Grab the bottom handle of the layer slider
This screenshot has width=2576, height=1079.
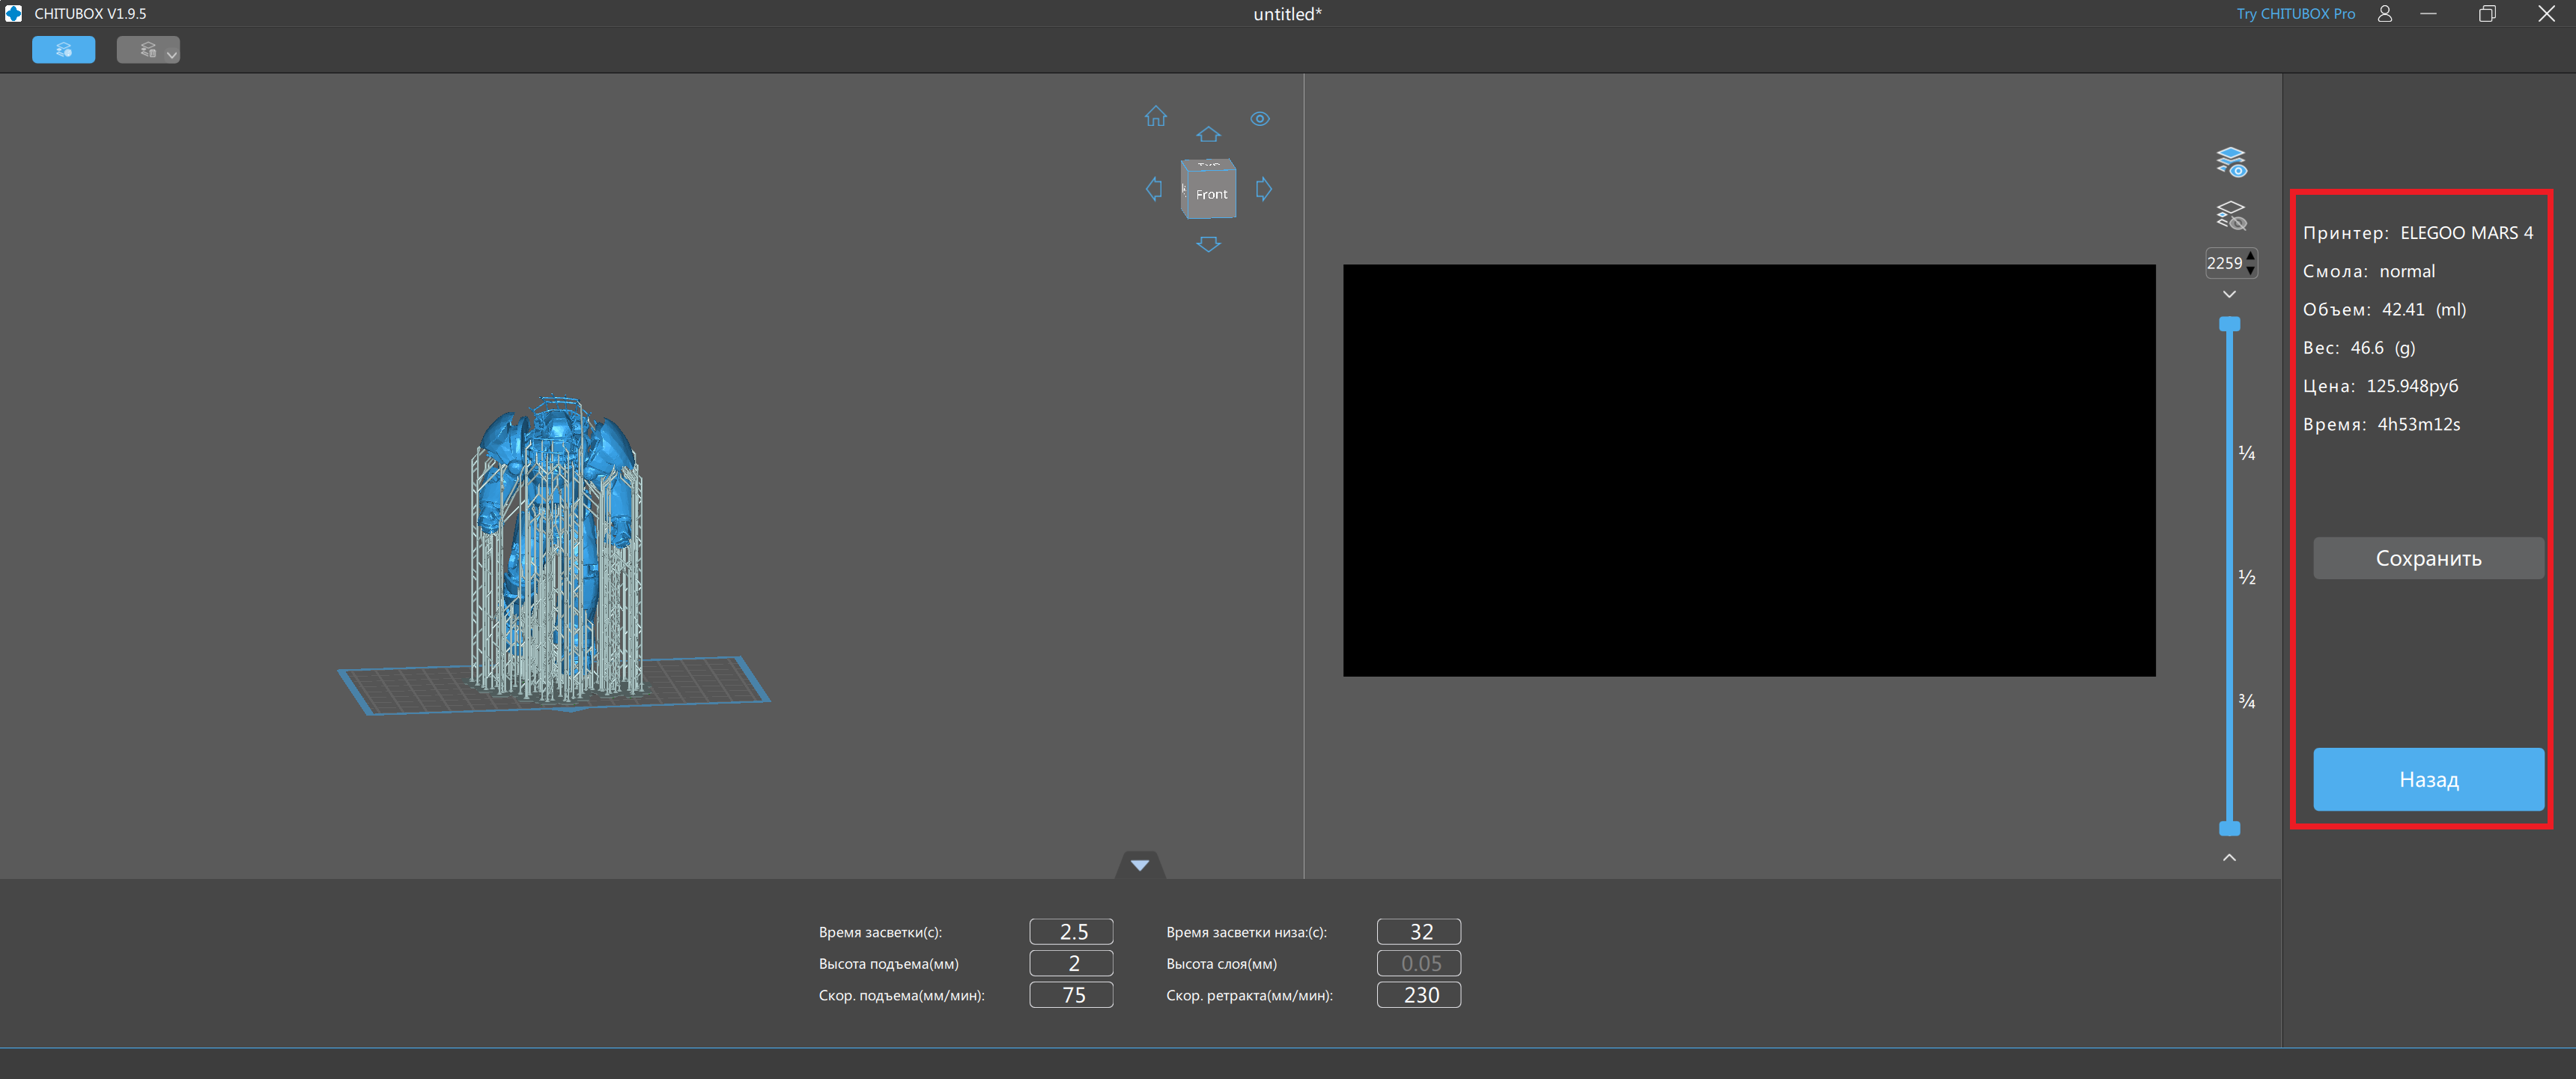(x=2229, y=829)
